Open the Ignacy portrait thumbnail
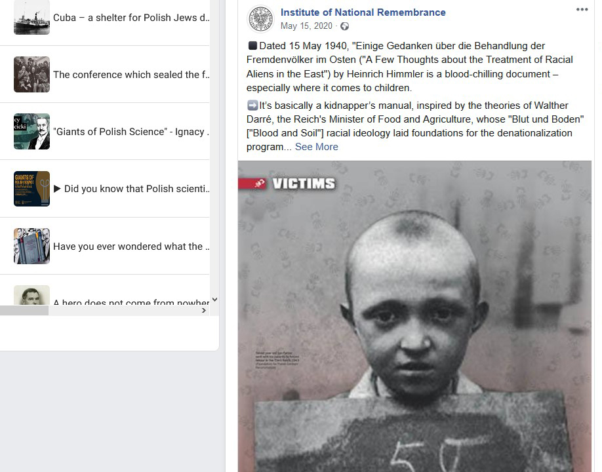Viewport: 602px width, 472px height. [32, 131]
